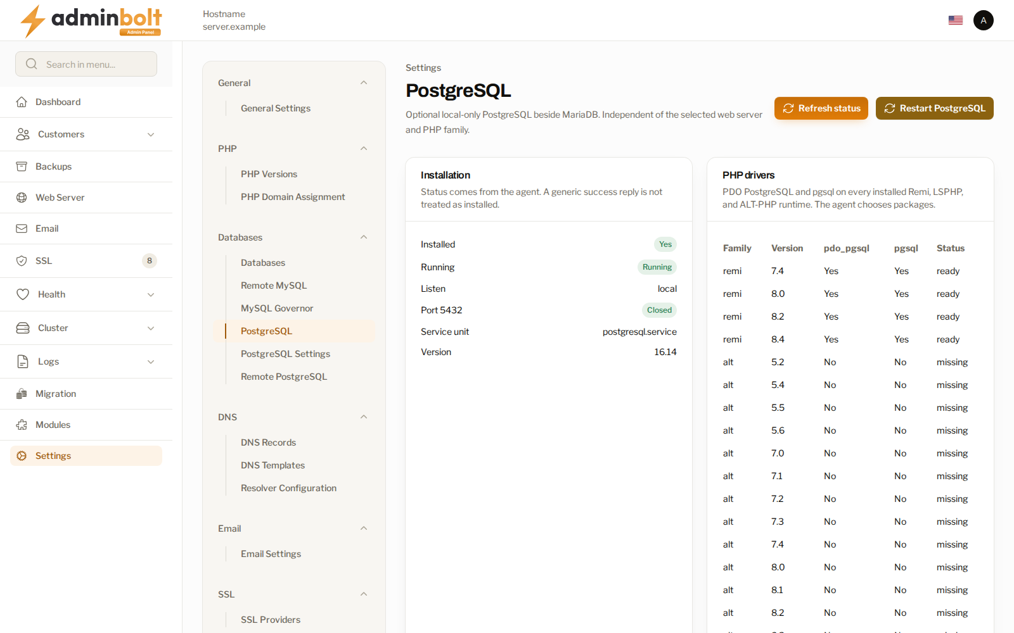Open Modules in sidebar
Screen dimensions: 1014x633
(86, 425)
